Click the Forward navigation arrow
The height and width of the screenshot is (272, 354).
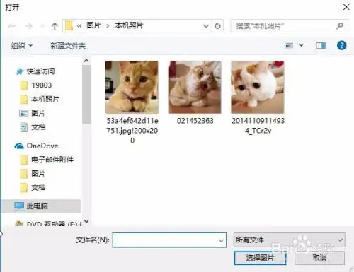coord(29,26)
